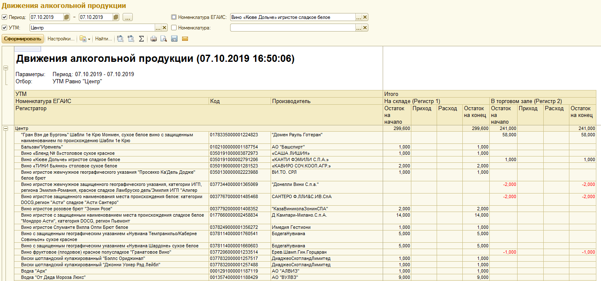This screenshot has height=281, width=601.
Task: Click the 'Отбор: УТМ Равно "Центр"' line
Action: 59,81
